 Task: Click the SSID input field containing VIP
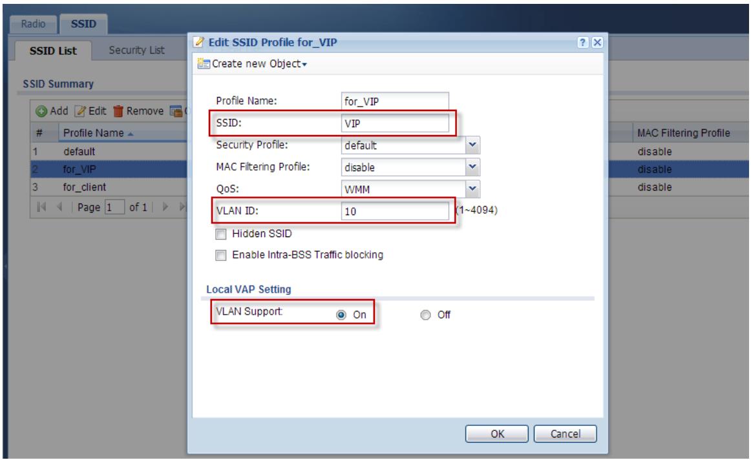tap(395, 123)
